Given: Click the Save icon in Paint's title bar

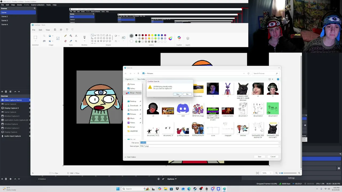Looking at the screenshot, I should (55, 30).
